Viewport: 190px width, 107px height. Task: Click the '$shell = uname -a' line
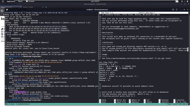(118, 76)
